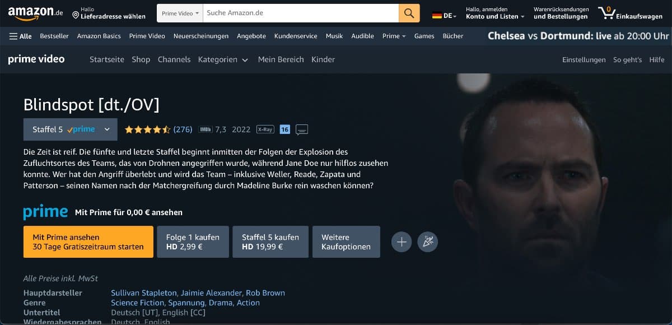672x325 pixels.
Task: Click the X-Ray badge
Action: click(265, 129)
